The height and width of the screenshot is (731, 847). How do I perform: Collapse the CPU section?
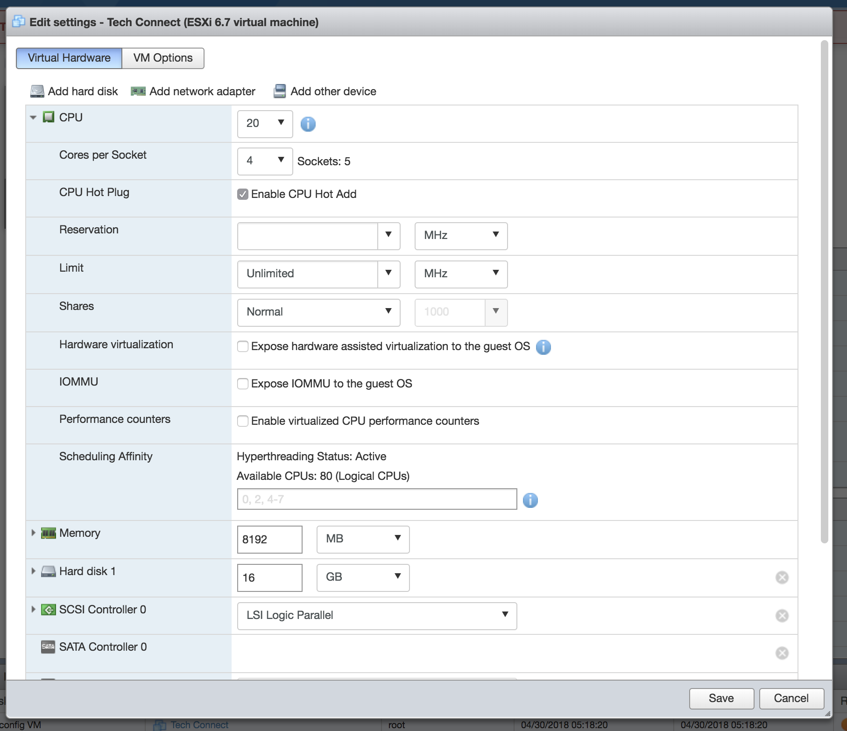(33, 117)
